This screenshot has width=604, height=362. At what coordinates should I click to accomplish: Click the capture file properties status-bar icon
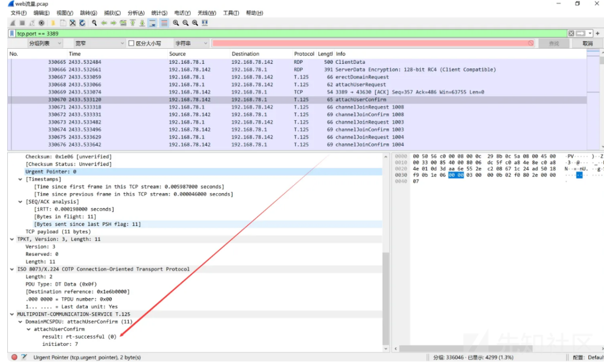click(x=24, y=357)
